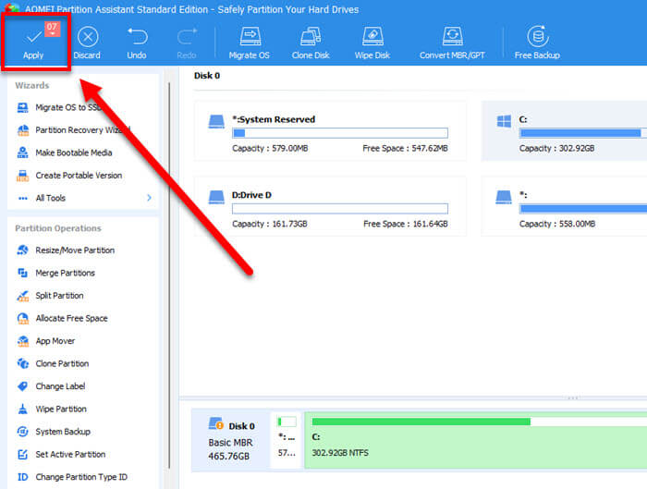
Task: Discard all pending changes
Action: click(87, 43)
